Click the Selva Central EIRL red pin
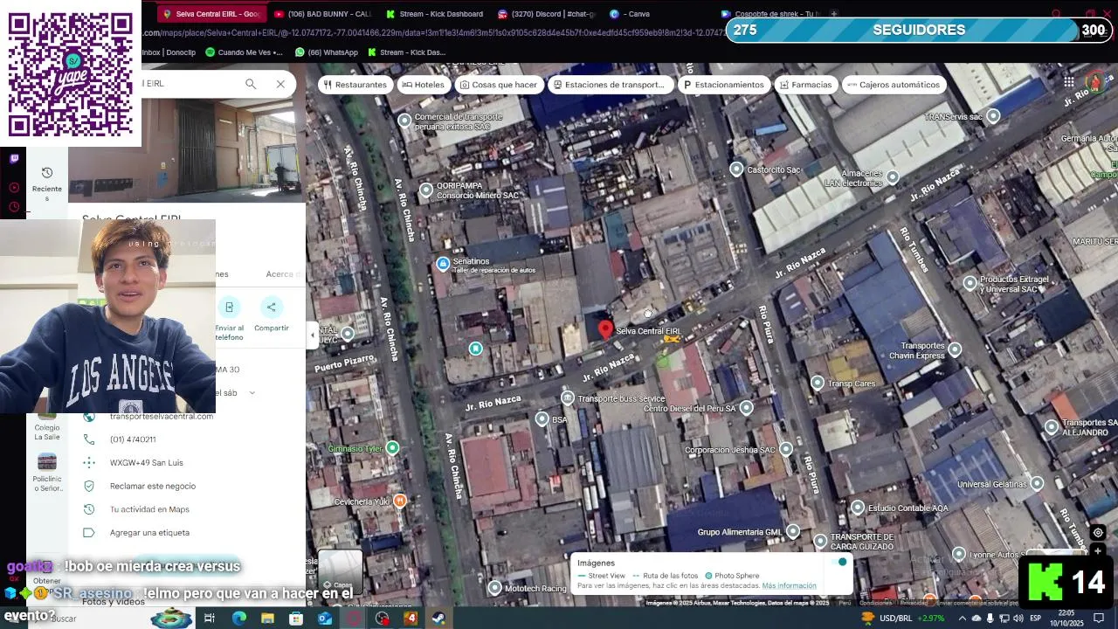 tap(605, 329)
